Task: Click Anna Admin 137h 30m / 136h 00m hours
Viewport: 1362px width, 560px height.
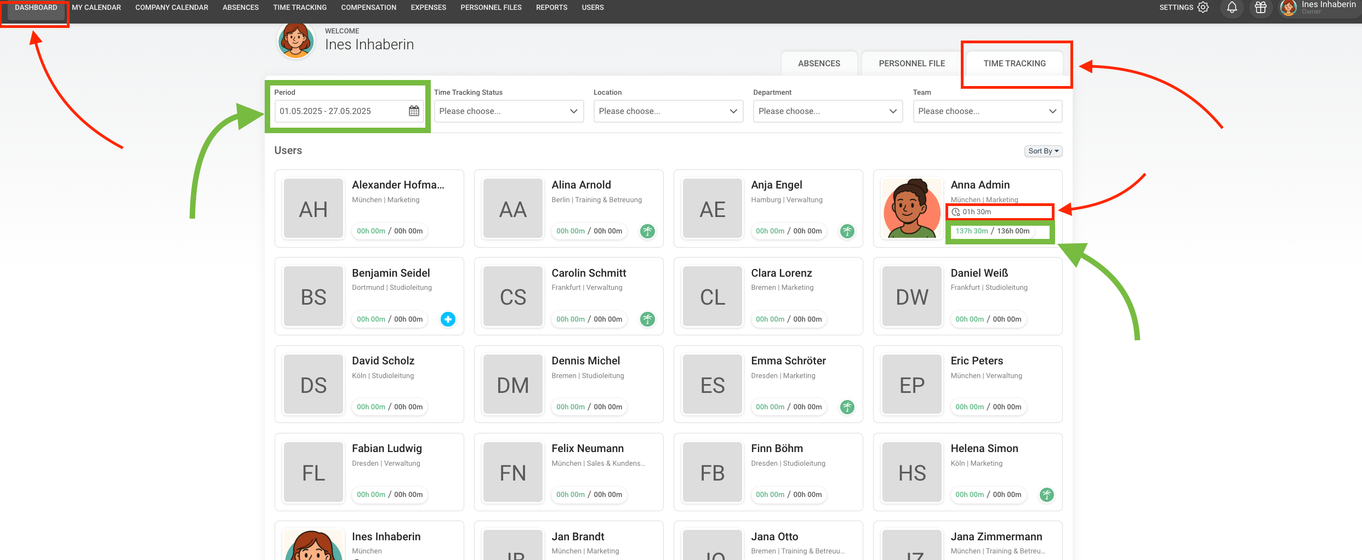Action: pos(993,231)
